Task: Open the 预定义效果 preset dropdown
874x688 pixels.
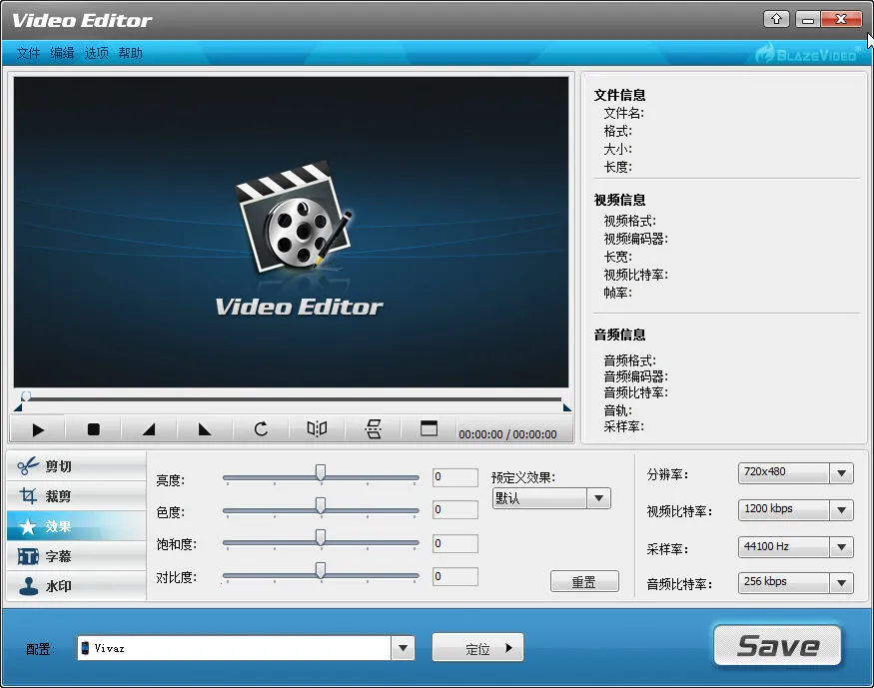Action: point(599,497)
